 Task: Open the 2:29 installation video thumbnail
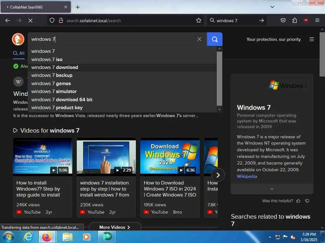[106, 157]
